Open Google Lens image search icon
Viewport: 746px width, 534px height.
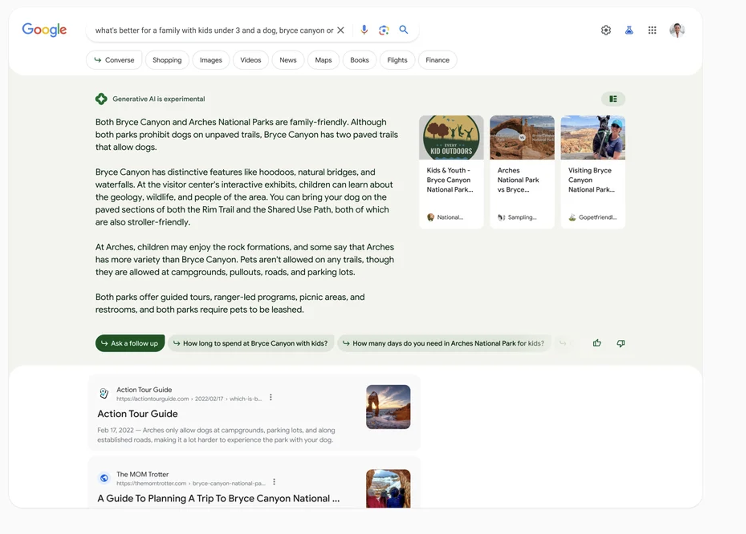pyautogui.click(x=384, y=30)
